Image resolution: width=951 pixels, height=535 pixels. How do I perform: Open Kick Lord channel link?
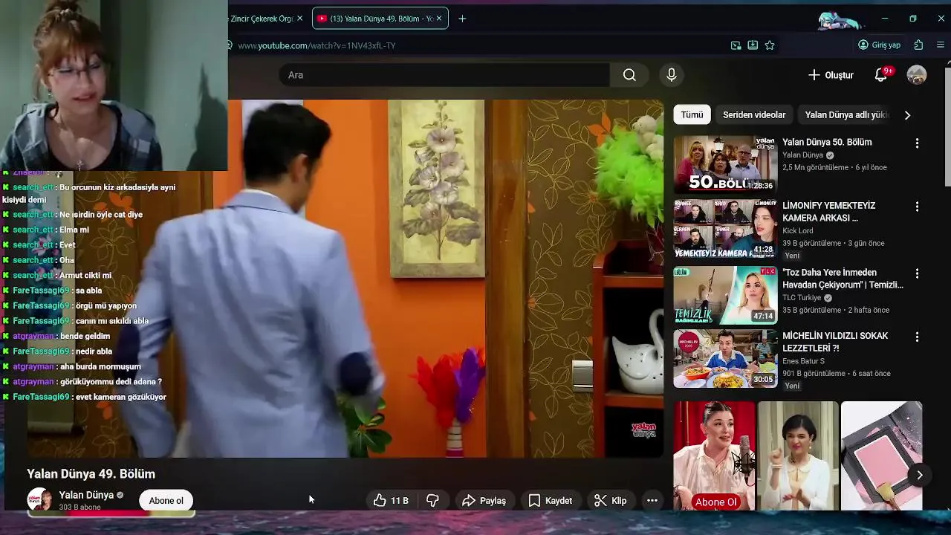tap(798, 231)
